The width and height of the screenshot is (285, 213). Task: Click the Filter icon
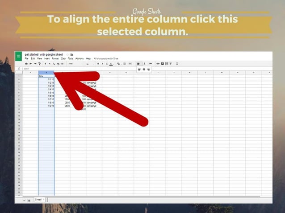[x=171, y=64]
